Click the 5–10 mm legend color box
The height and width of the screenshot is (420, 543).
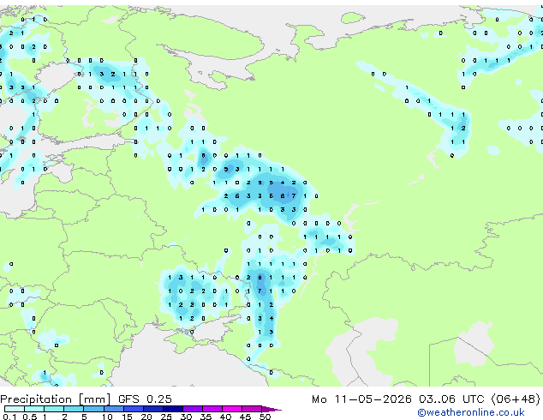coord(93,409)
